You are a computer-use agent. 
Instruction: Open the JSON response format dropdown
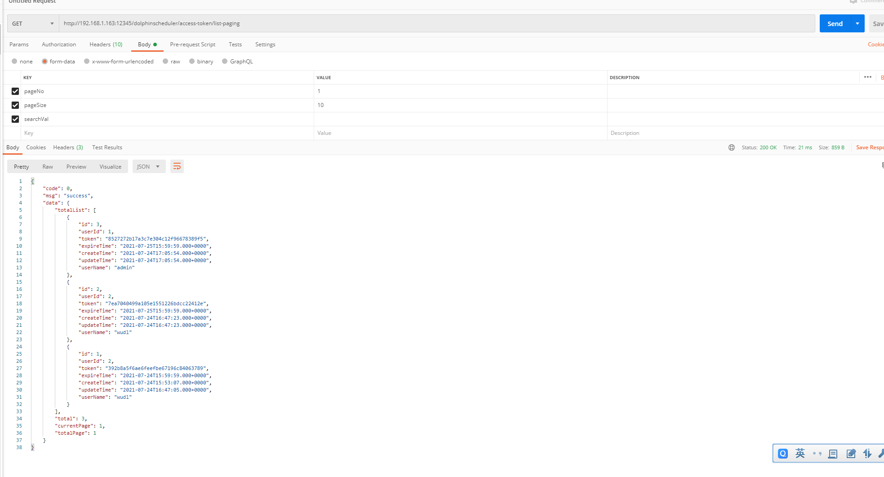(x=149, y=166)
